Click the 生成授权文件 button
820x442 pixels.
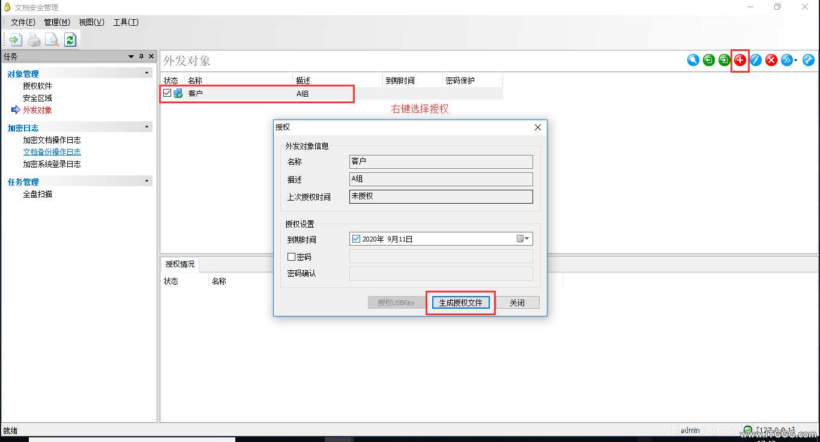(x=460, y=303)
